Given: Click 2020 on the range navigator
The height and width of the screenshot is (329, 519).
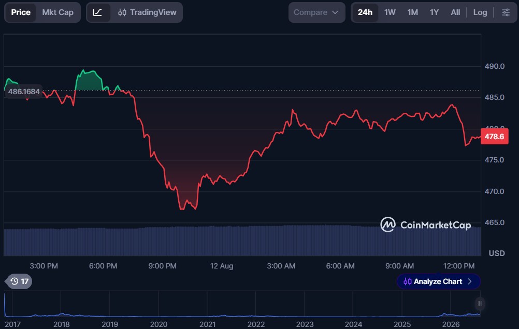Looking at the screenshot, I should [x=158, y=324].
